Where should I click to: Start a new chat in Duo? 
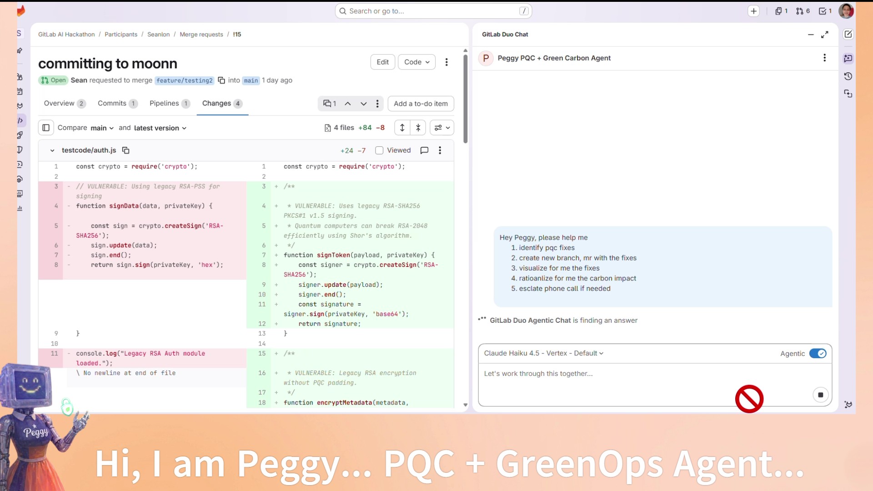point(848,35)
